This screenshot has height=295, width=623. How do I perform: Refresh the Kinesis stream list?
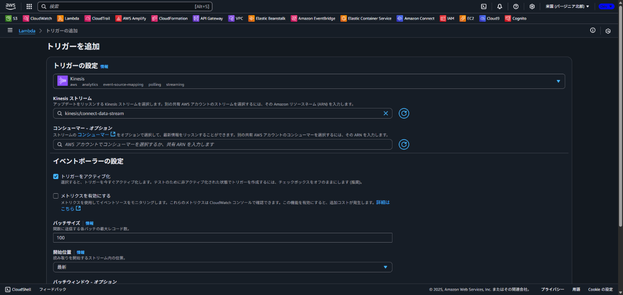(x=404, y=113)
